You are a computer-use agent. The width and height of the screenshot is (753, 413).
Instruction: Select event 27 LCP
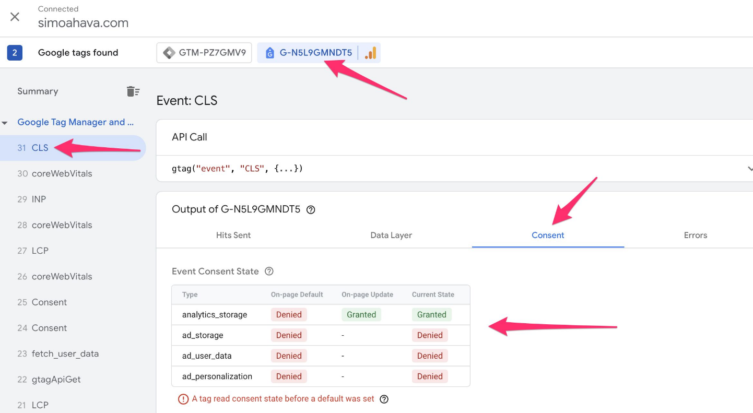tap(73, 251)
